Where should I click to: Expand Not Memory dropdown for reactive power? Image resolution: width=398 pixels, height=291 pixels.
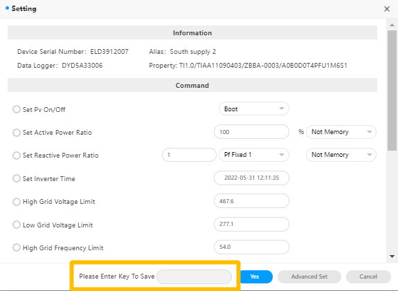pos(341,155)
